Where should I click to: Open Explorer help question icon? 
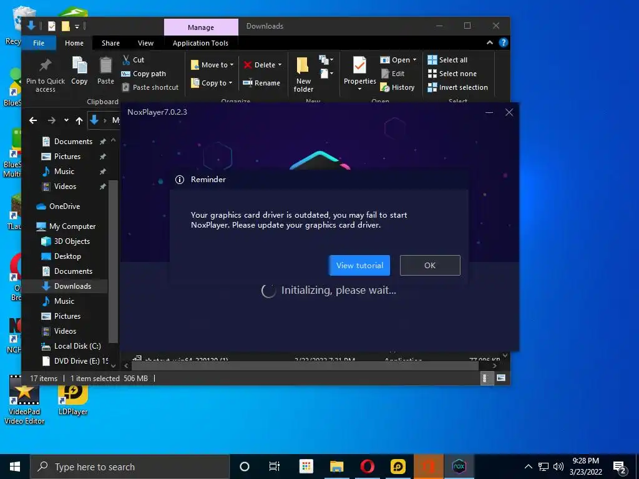click(504, 43)
